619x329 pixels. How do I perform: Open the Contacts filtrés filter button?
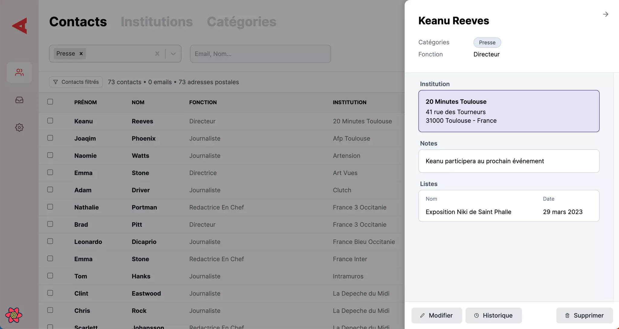[76, 82]
